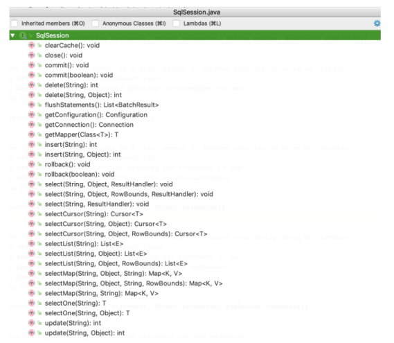This screenshot has width=394, height=343.
Task: Select getMapper(Class<T>): T method
Action: (x=82, y=134)
